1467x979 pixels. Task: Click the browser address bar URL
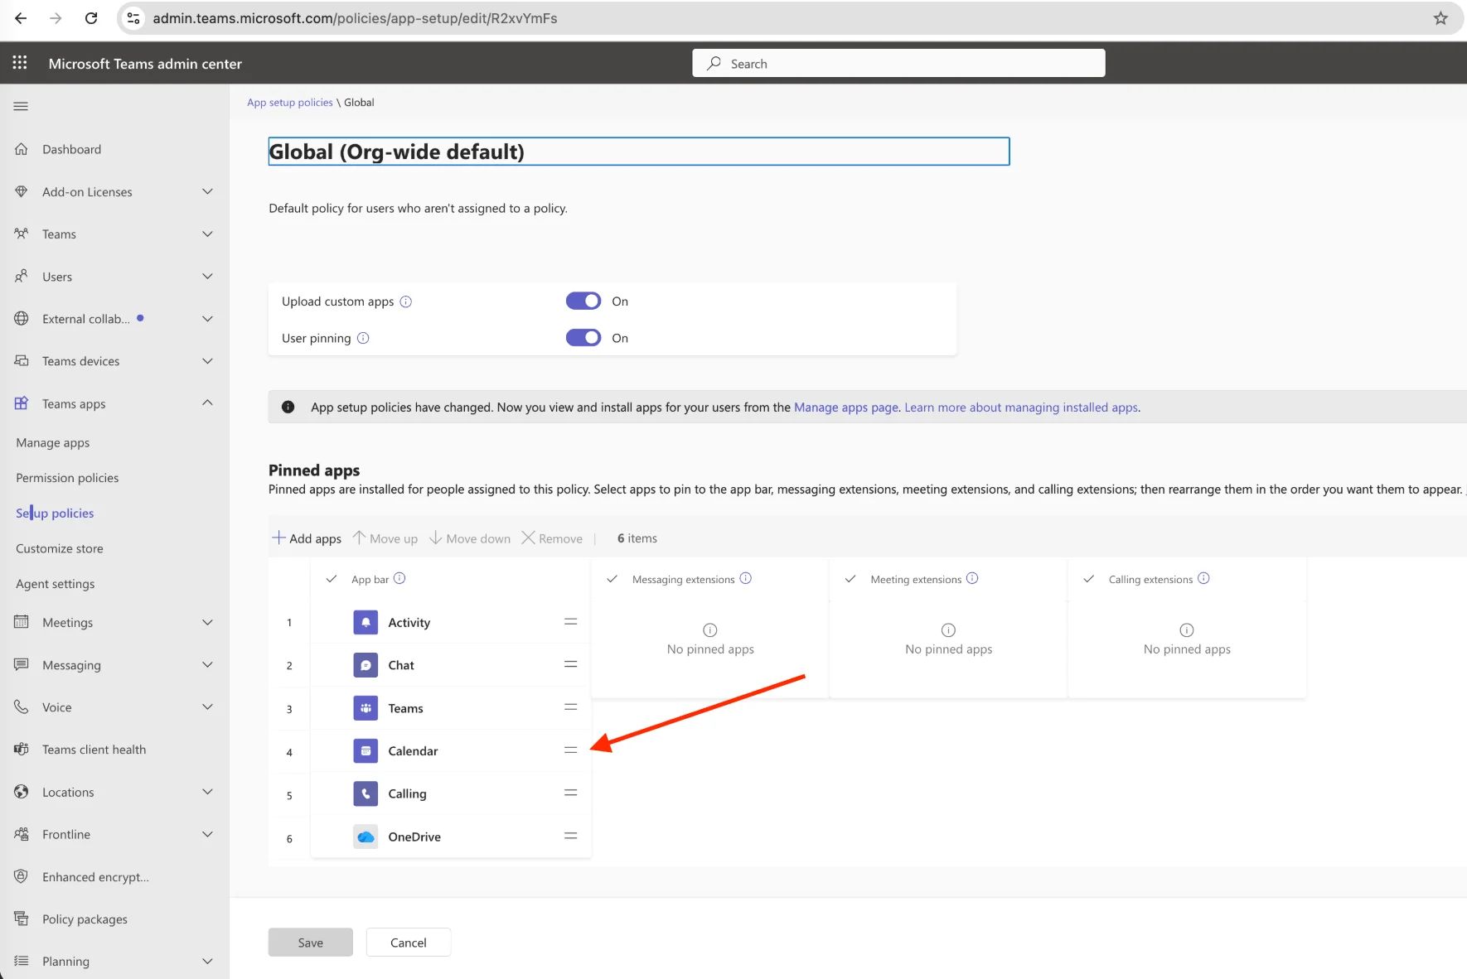click(355, 18)
